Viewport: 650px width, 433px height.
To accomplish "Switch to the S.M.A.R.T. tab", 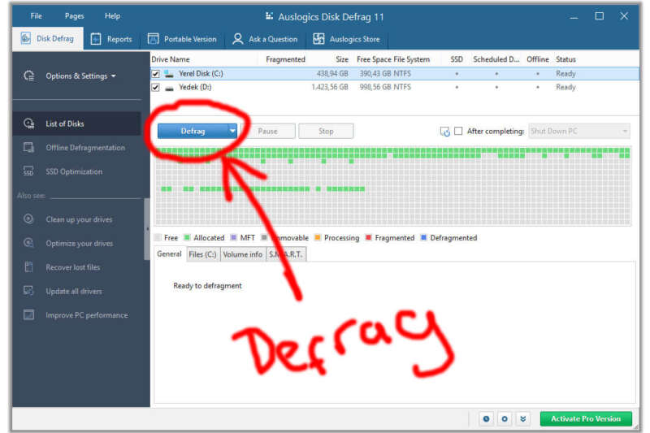I will coord(286,254).
